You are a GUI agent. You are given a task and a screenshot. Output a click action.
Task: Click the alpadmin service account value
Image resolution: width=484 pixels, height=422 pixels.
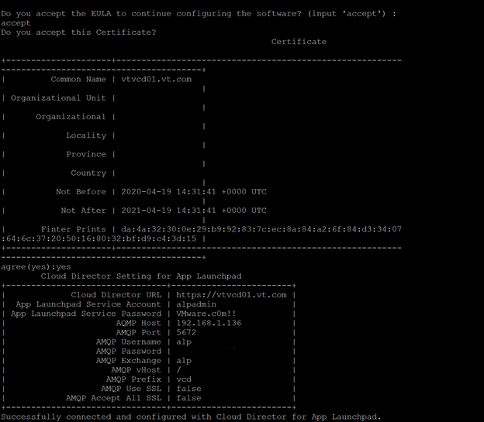(x=196, y=304)
